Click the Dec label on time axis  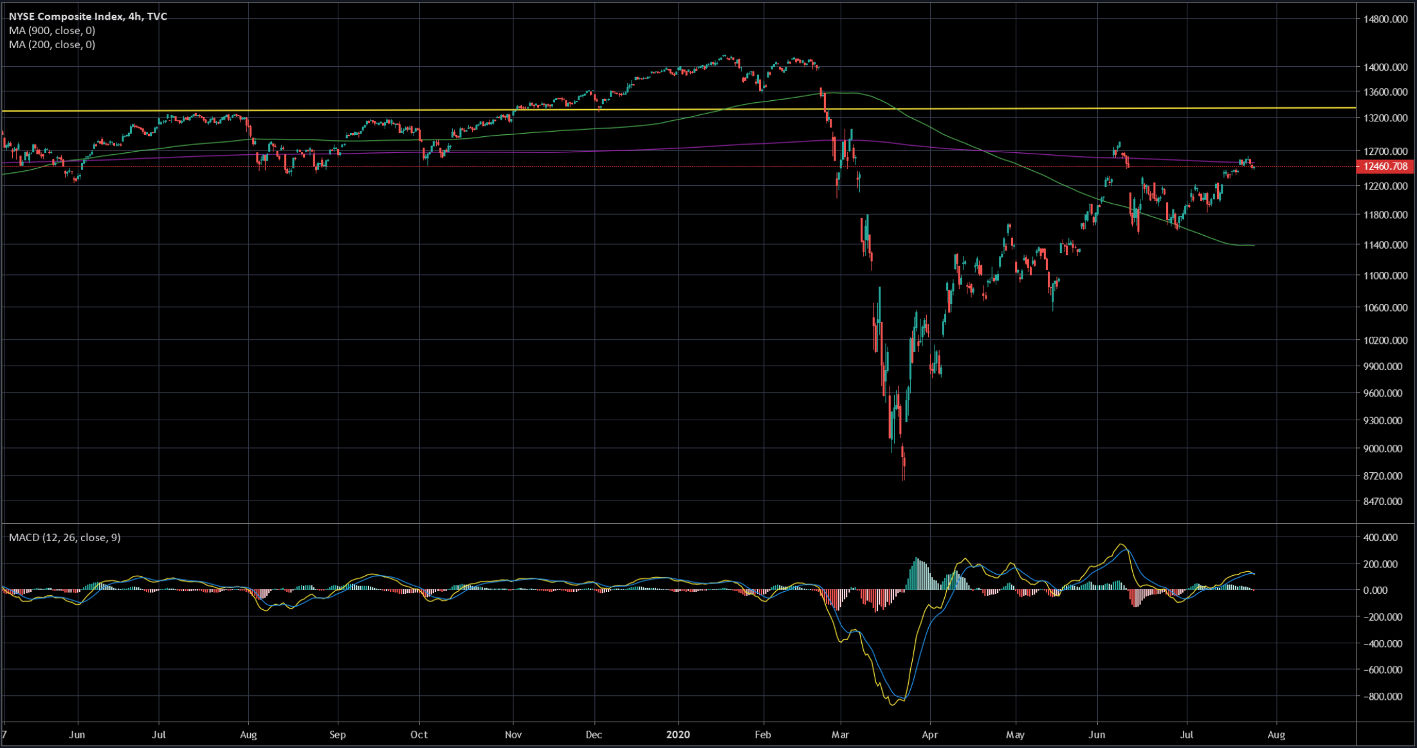tap(594, 735)
